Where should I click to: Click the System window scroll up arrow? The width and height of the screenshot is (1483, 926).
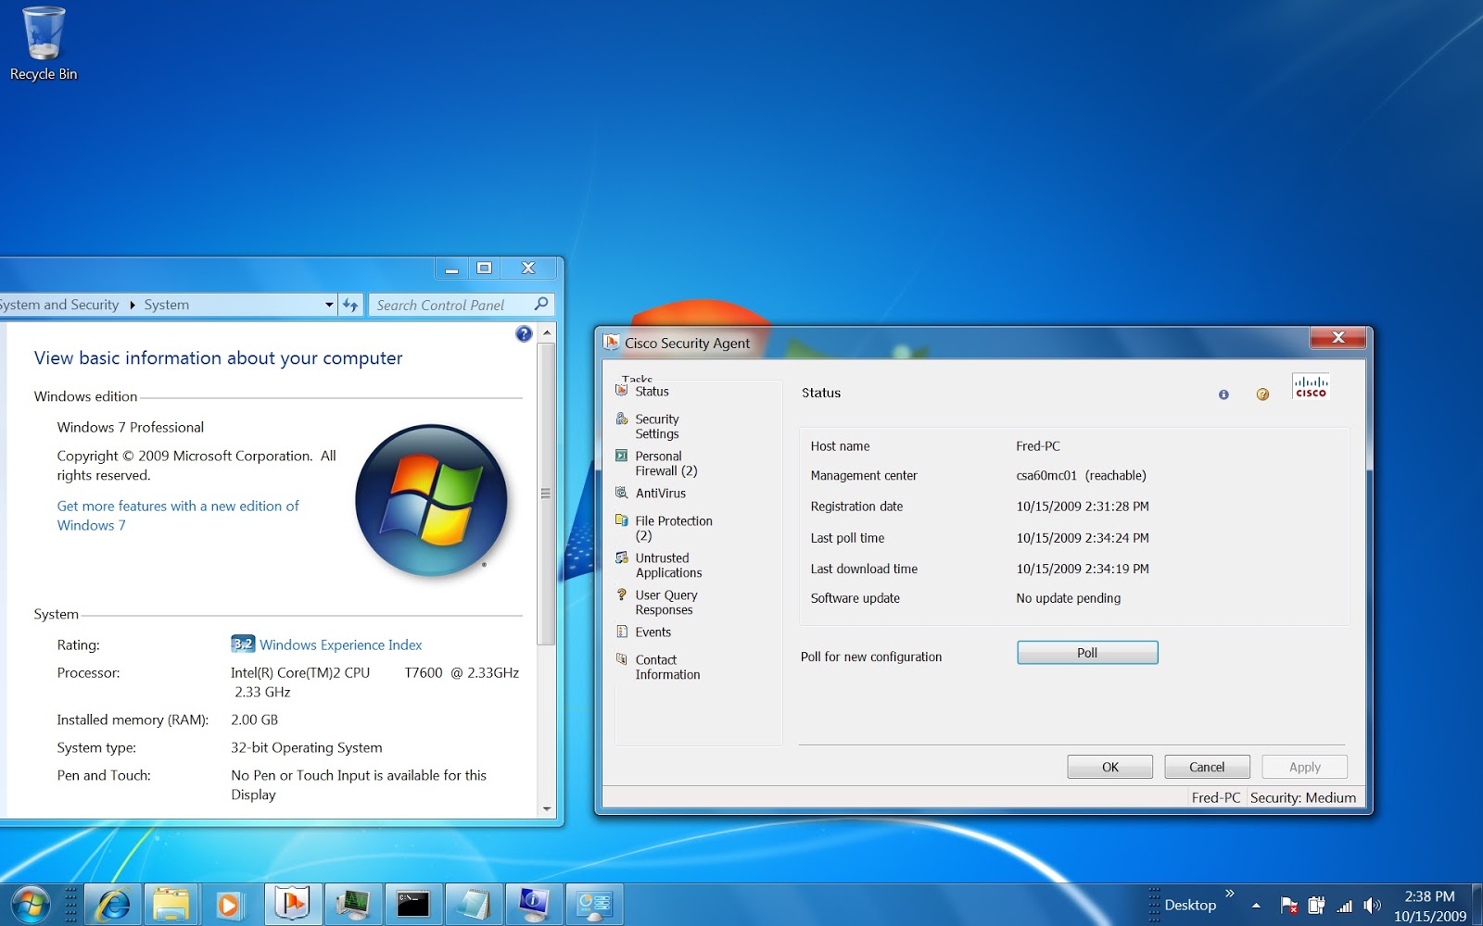(547, 332)
